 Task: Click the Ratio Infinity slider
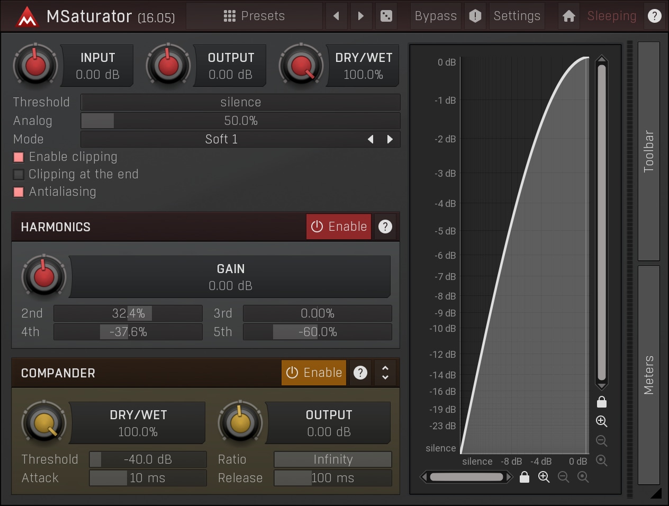[333, 459]
